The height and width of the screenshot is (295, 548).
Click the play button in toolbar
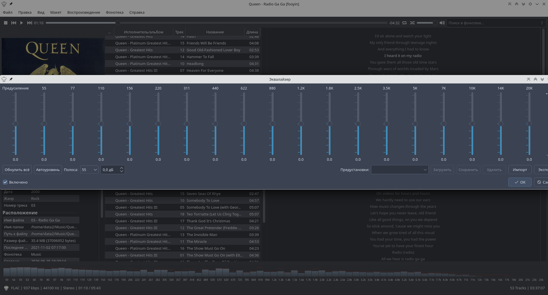(21, 23)
